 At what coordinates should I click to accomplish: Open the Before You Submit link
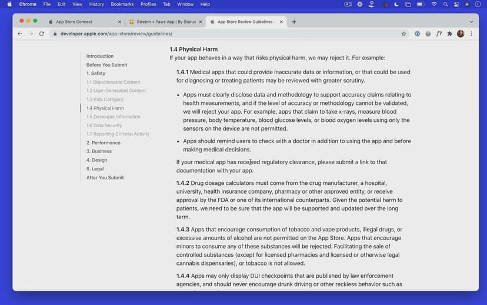[x=106, y=65]
